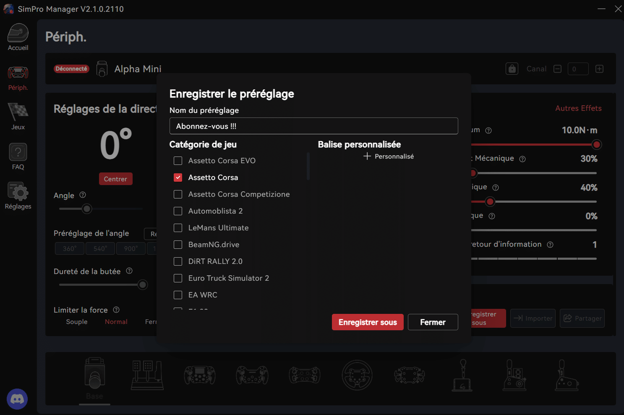
Task: Select the second formula steering wheel icon
Action: (x=252, y=375)
